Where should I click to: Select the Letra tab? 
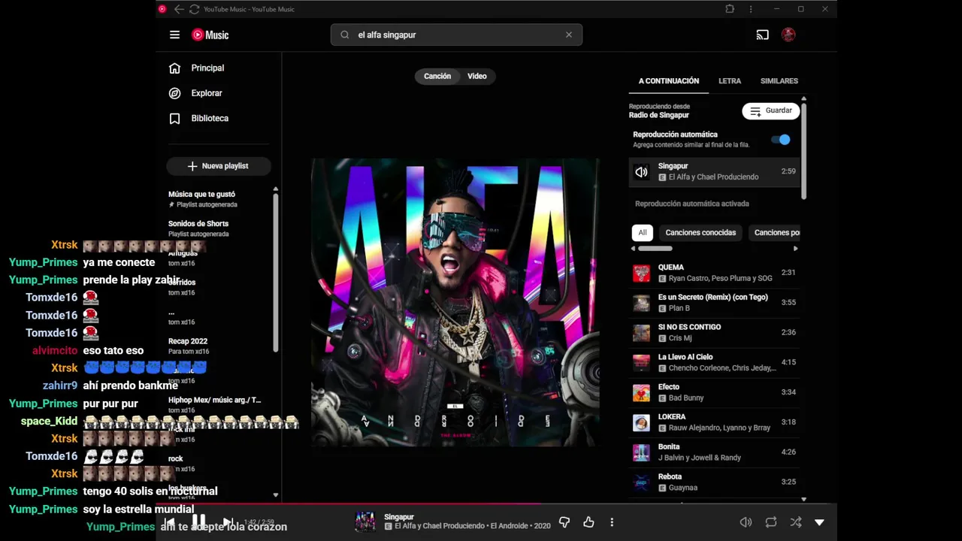tap(730, 81)
